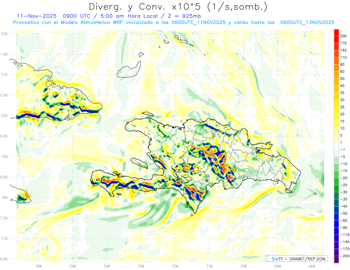The width and height of the screenshot is (350, 270).
Task: Click the '9.5N' latitude label
Action: coord(4,136)
